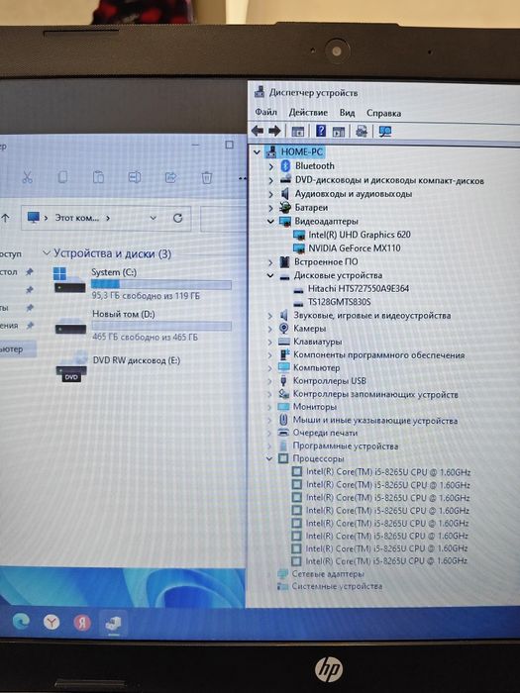Click the search field in File Explorer
Viewport: 520px width, 693px height.
(x=223, y=219)
